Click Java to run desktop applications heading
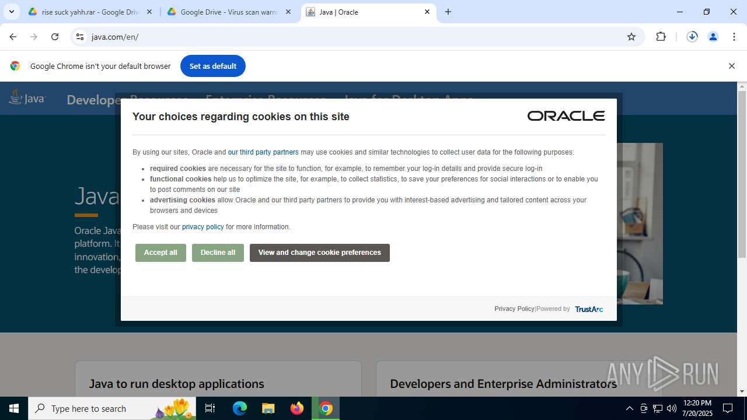The image size is (747, 420). (177, 384)
